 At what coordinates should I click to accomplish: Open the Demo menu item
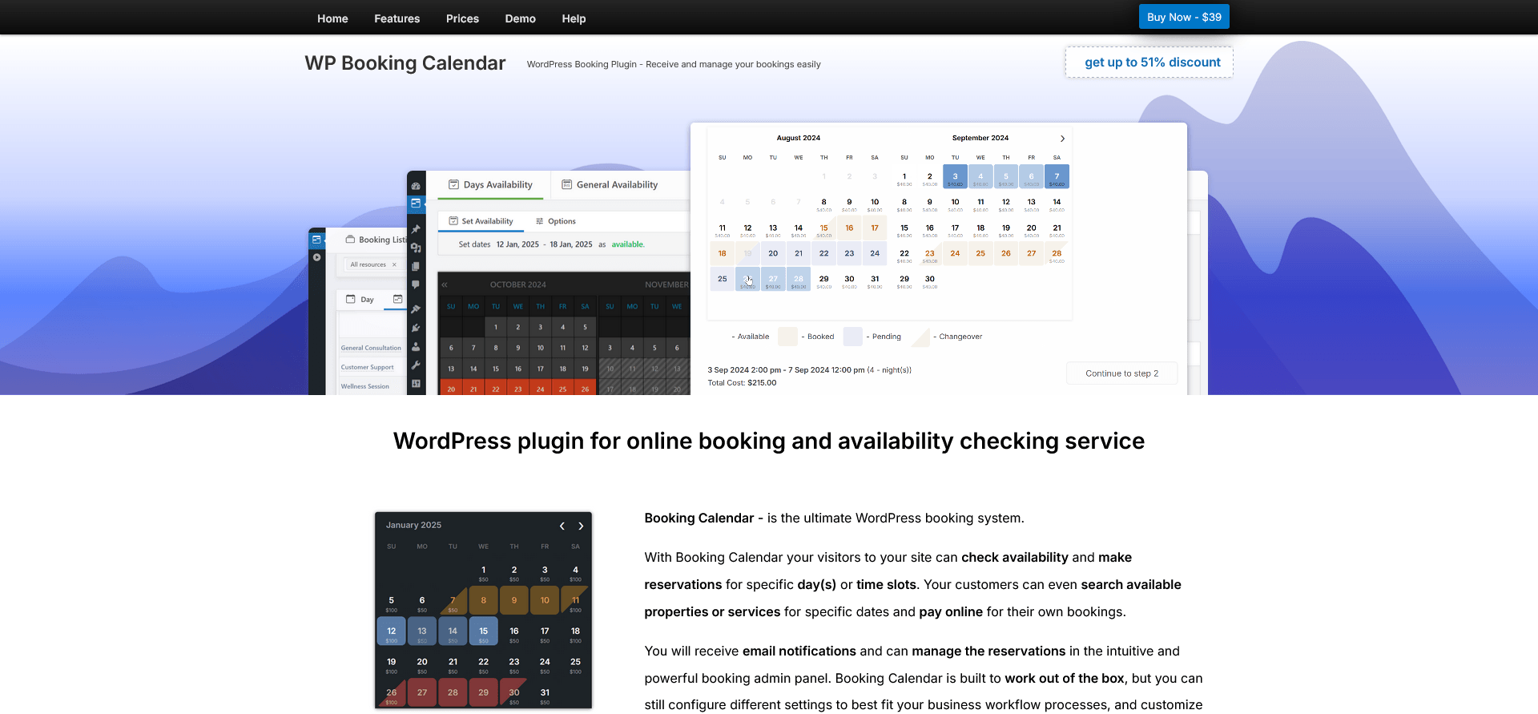click(520, 18)
